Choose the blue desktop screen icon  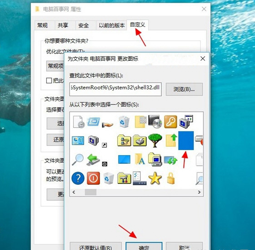click(x=124, y=159)
